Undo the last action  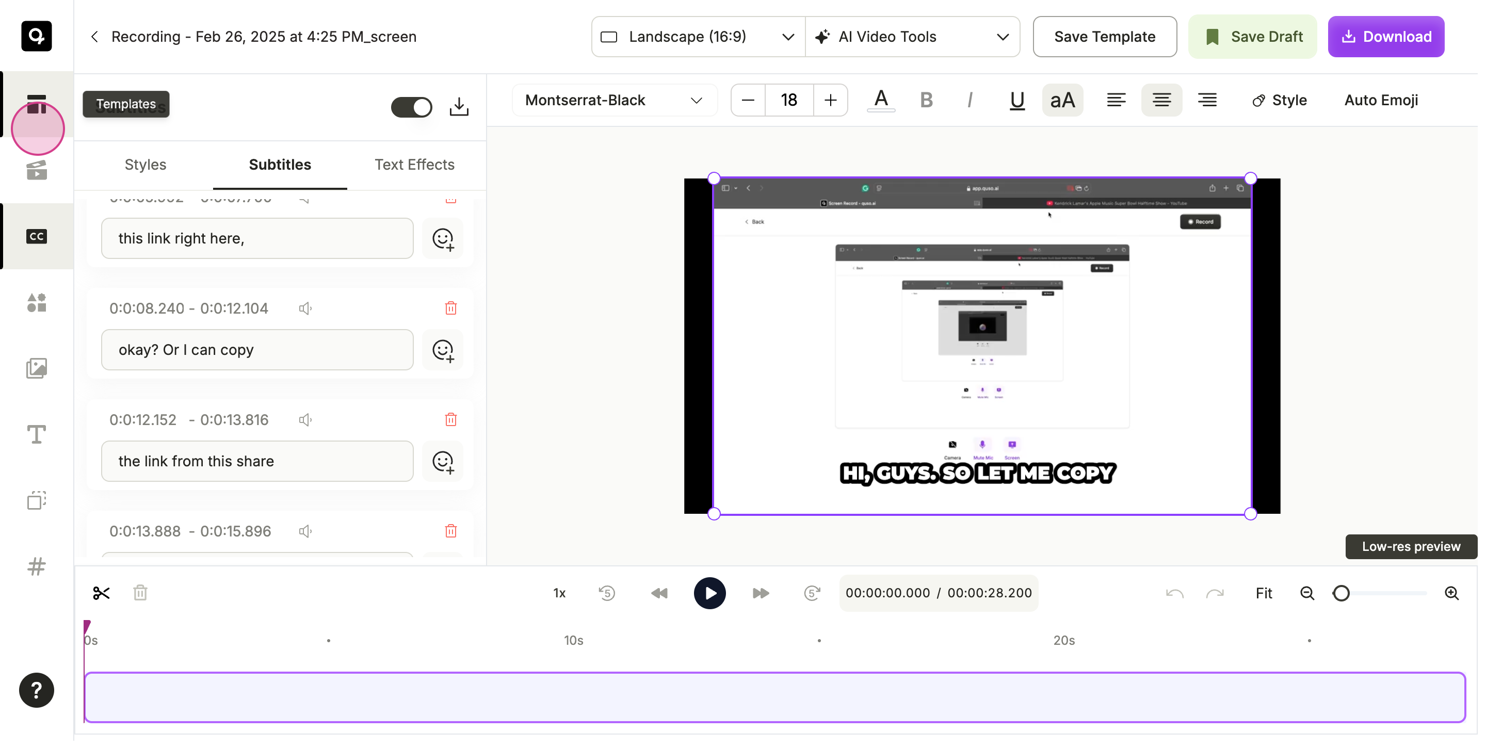pos(1174,593)
